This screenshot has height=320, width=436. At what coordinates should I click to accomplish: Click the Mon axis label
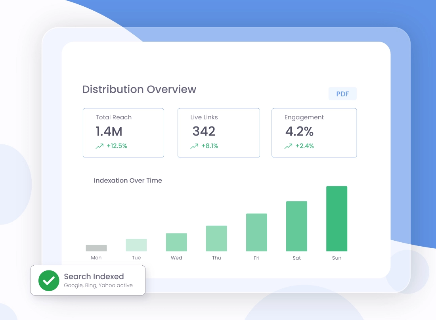[96, 258]
